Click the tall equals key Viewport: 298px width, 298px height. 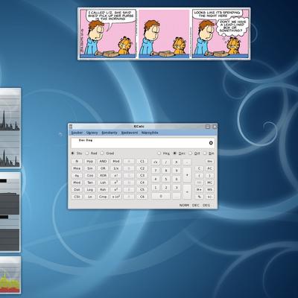(187, 192)
